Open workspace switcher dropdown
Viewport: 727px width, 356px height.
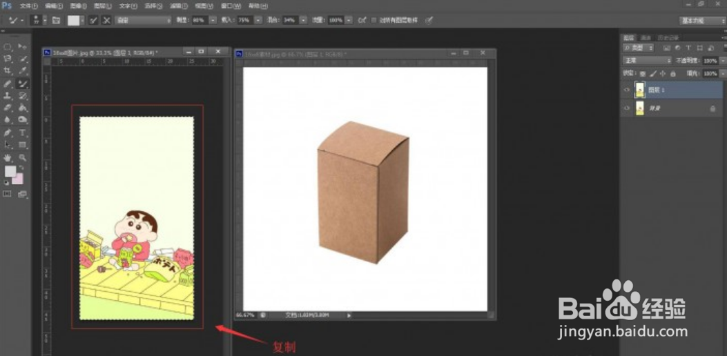point(701,21)
